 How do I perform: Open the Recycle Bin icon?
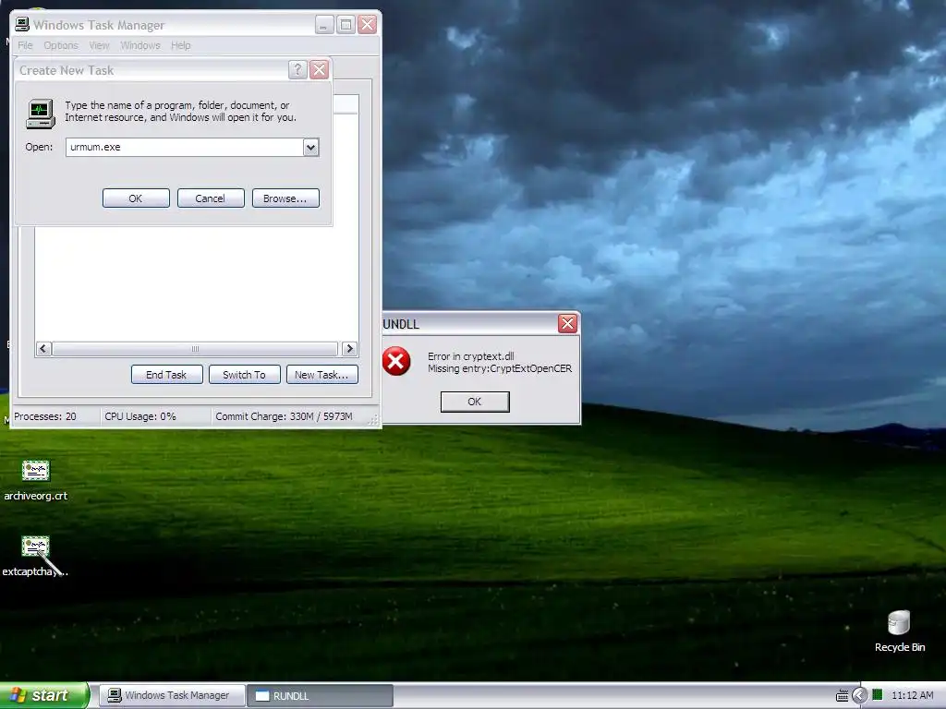pyautogui.click(x=899, y=631)
